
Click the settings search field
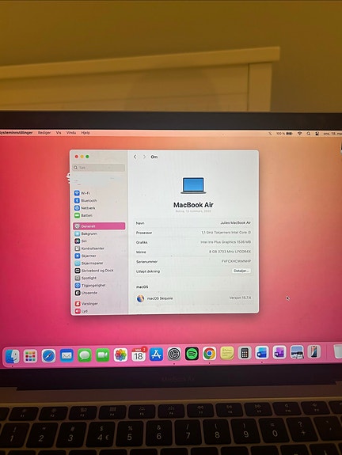[x=99, y=168]
